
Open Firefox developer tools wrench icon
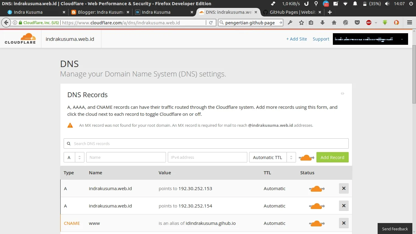pyautogui.click(x=290, y=23)
